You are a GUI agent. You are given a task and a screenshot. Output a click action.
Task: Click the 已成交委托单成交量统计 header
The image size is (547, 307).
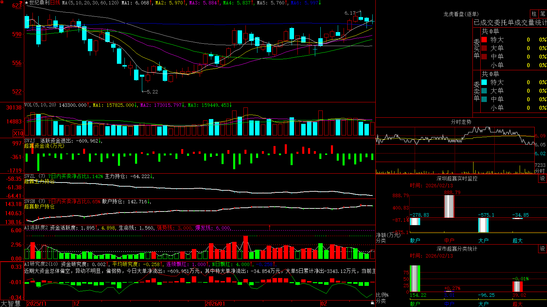point(510,23)
